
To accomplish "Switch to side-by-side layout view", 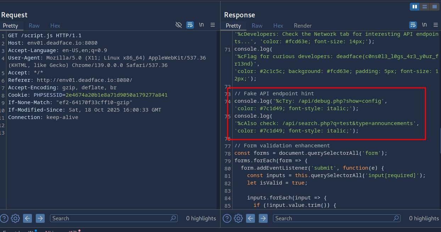I will pyautogui.click(x=414, y=7).
